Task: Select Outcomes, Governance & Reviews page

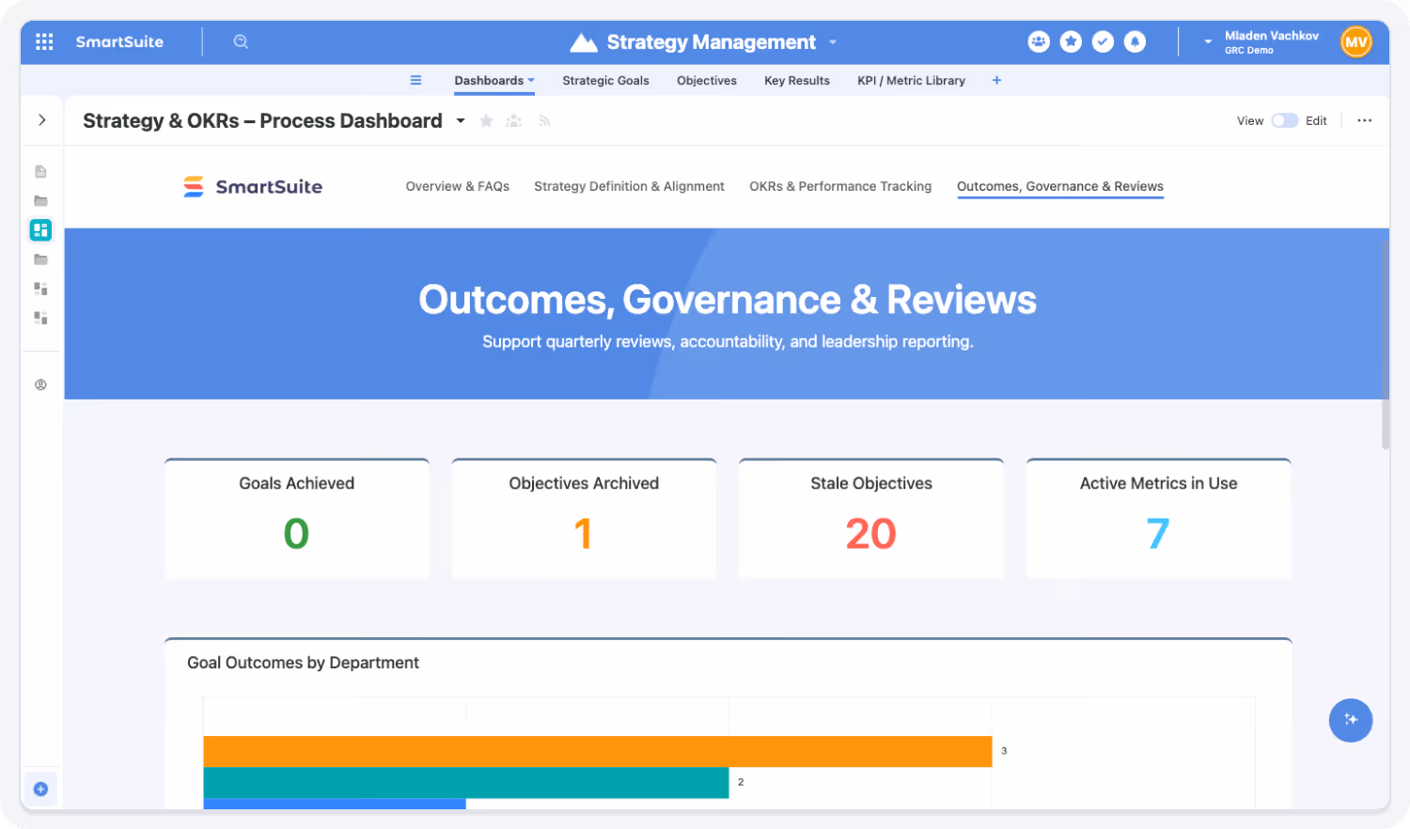Action: click(1060, 186)
